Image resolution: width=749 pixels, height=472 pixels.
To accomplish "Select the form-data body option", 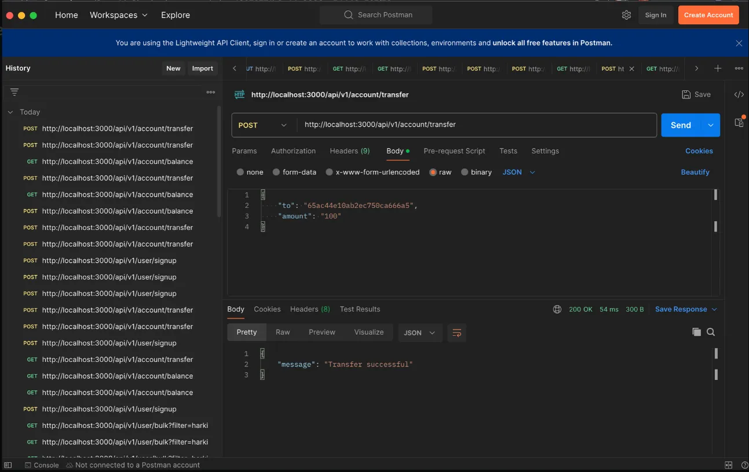I will [276, 172].
